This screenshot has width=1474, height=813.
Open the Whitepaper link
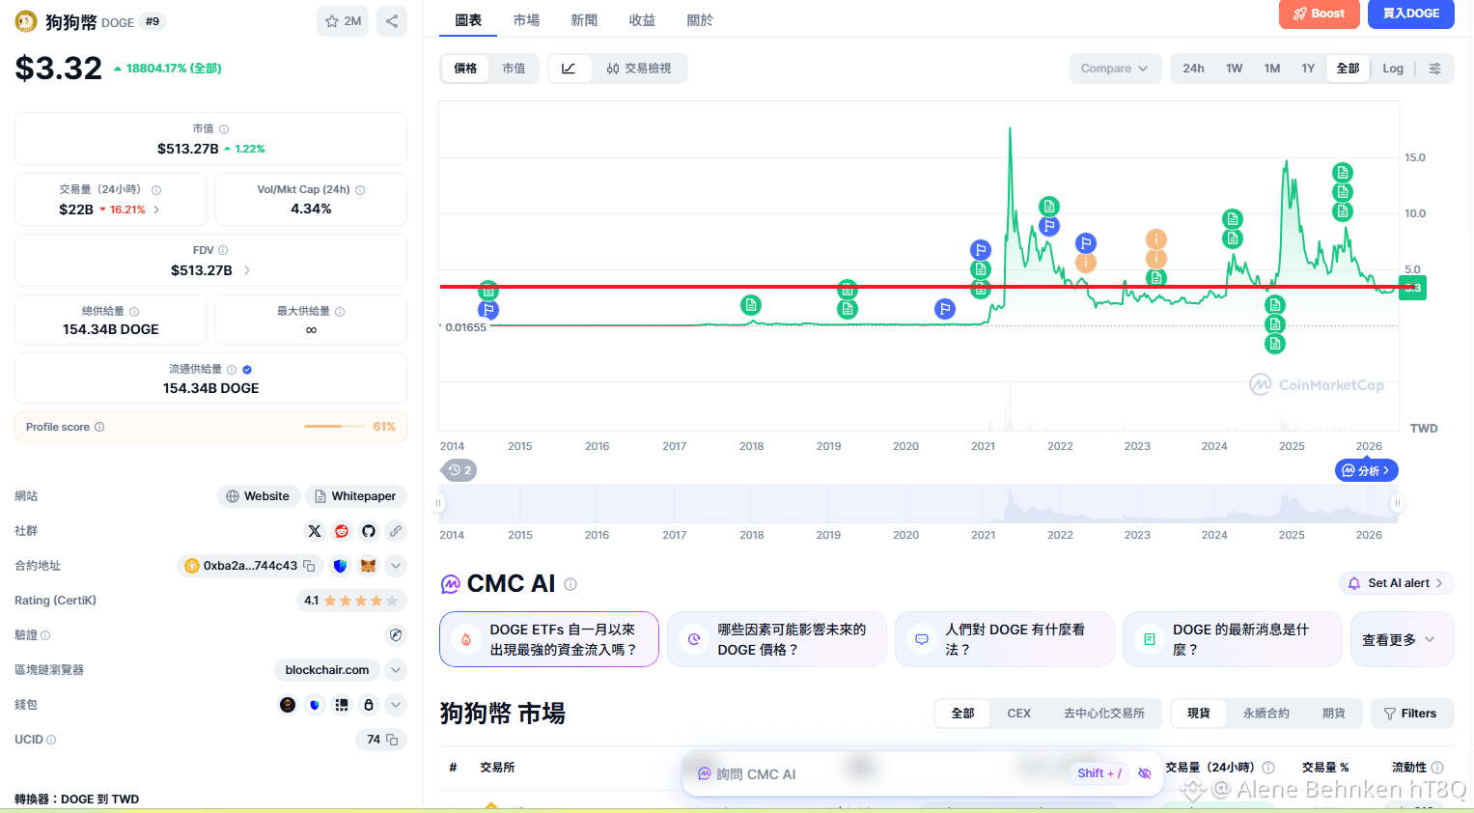tap(356, 496)
